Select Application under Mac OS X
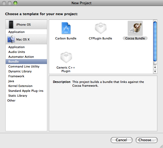163x148 pixels. coord(16,47)
